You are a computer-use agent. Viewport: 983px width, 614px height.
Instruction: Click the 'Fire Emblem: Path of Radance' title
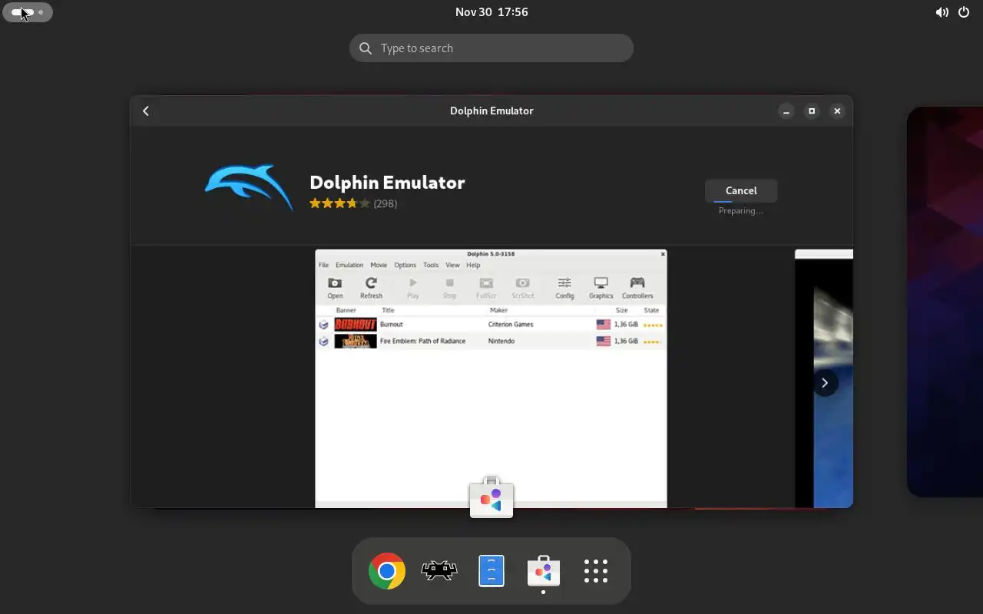coord(422,341)
